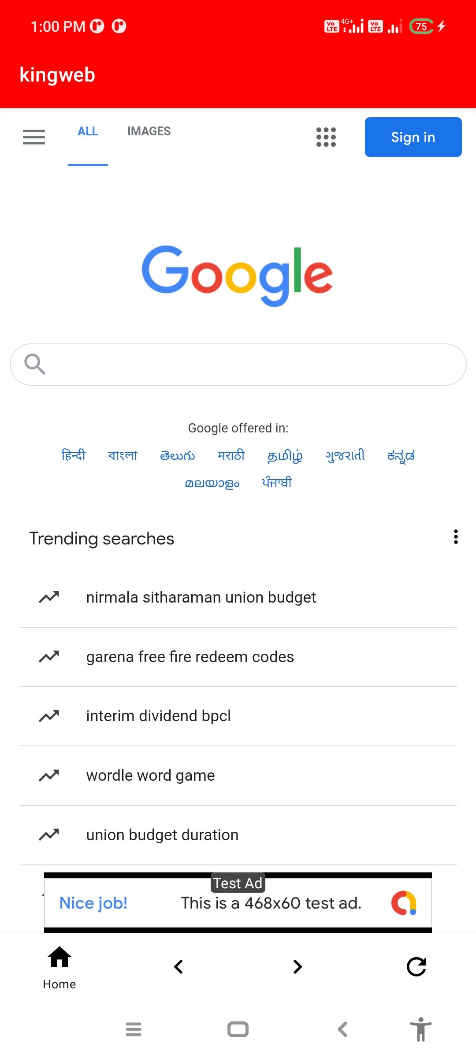Open trending search 'wordle word game'
This screenshot has height=1058, width=476.
151,775
